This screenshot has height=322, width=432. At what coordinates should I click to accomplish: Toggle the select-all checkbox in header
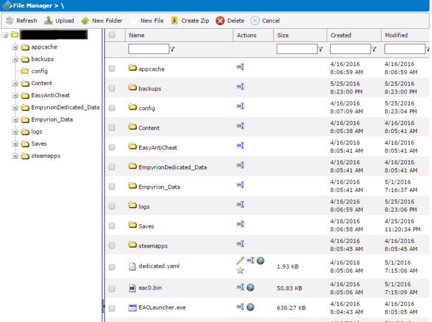coord(112,35)
